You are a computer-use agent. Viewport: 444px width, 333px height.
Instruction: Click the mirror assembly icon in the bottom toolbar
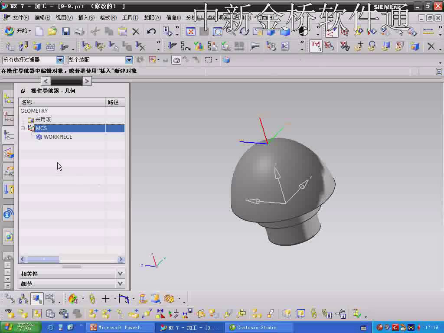[160, 314]
